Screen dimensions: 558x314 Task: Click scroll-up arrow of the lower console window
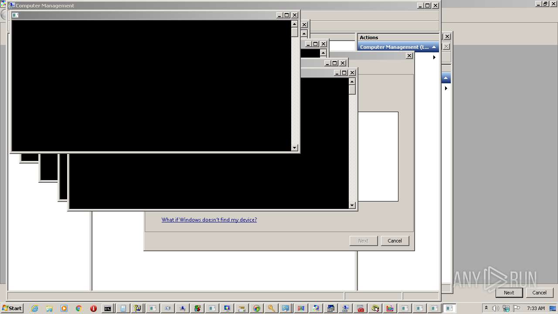pyautogui.click(x=352, y=82)
